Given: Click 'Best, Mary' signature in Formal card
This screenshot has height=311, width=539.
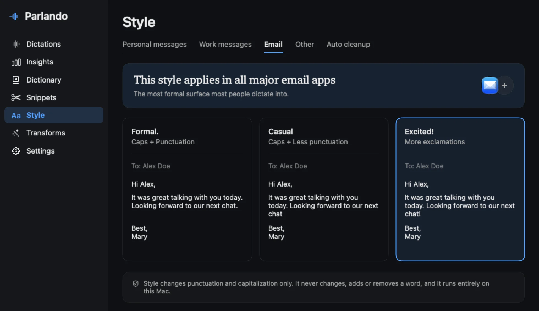Looking at the screenshot, I should tap(139, 232).
